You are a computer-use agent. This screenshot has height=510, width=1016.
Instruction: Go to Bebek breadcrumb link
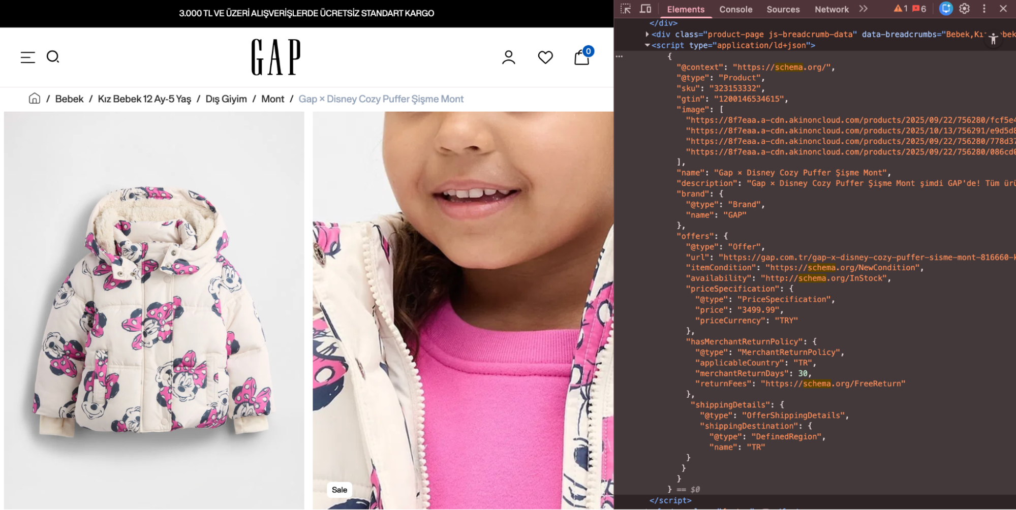(69, 99)
